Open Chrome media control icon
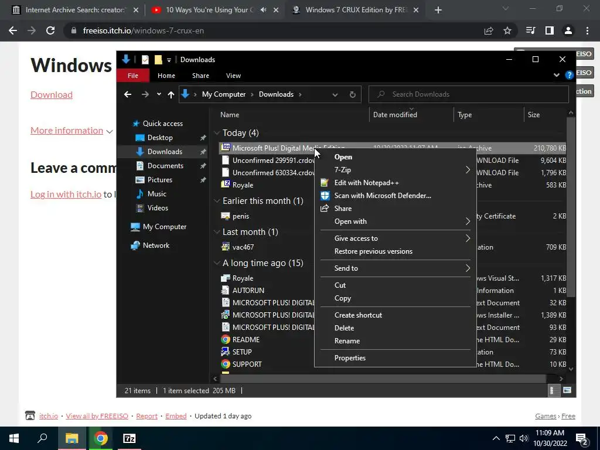Viewport: 600px width, 450px height. (x=531, y=30)
